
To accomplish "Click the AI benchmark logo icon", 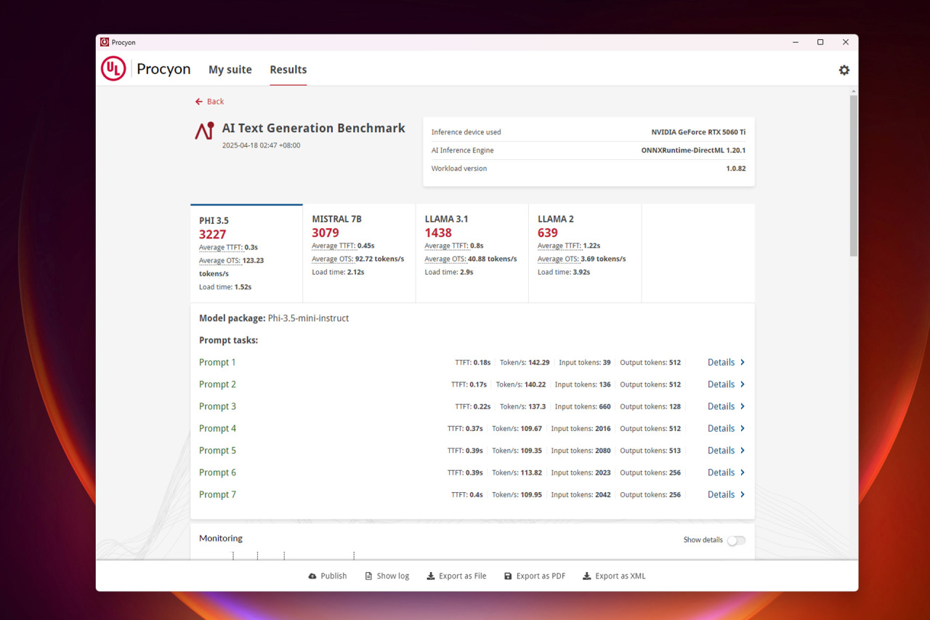I will click(204, 131).
